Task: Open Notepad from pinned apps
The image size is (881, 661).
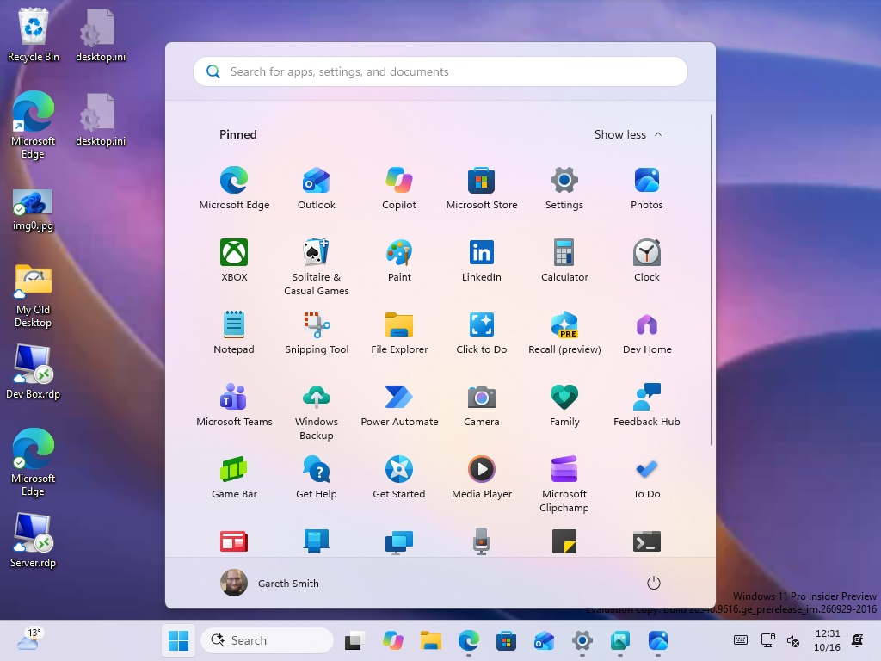Action: [x=234, y=333]
